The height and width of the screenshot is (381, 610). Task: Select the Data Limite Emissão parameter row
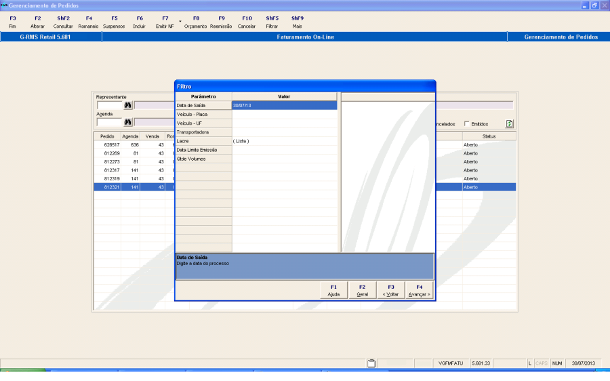coord(203,151)
